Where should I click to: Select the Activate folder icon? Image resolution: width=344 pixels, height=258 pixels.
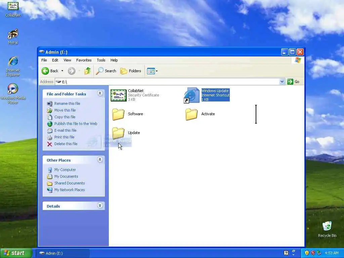pyautogui.click(x=191, y=114)
